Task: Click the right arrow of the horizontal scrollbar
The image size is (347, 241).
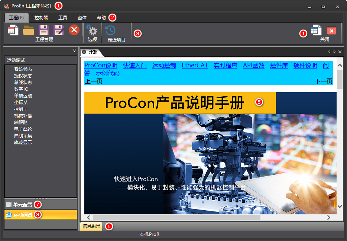Action: (328, 217)
